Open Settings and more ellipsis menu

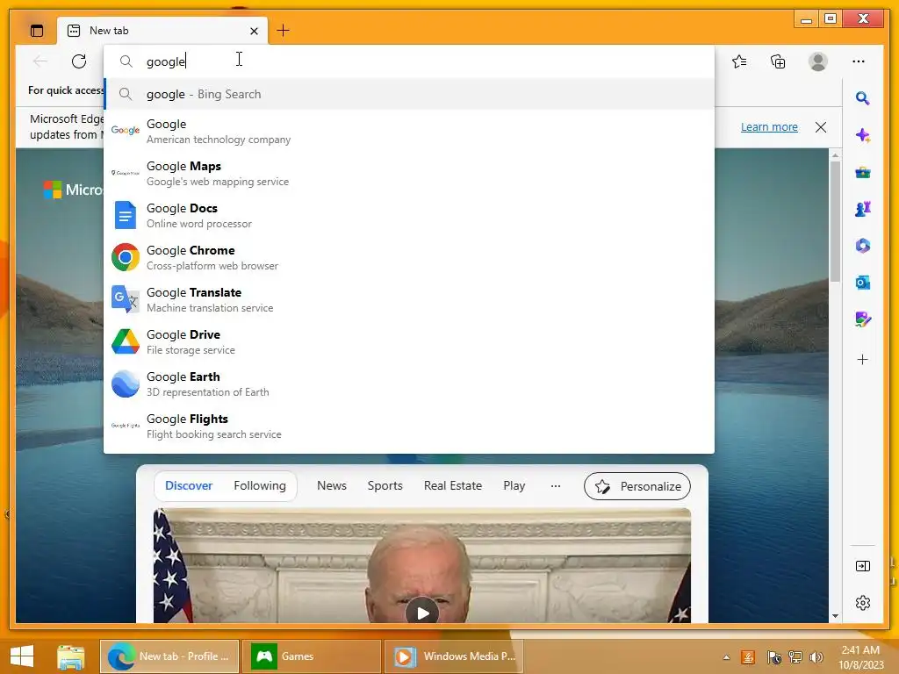pyautogui.click(x=859, y=61)
